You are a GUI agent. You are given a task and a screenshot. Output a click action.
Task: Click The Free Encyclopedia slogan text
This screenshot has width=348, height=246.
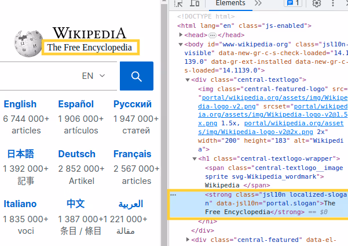pyautogui.click(x=90, y=48)
